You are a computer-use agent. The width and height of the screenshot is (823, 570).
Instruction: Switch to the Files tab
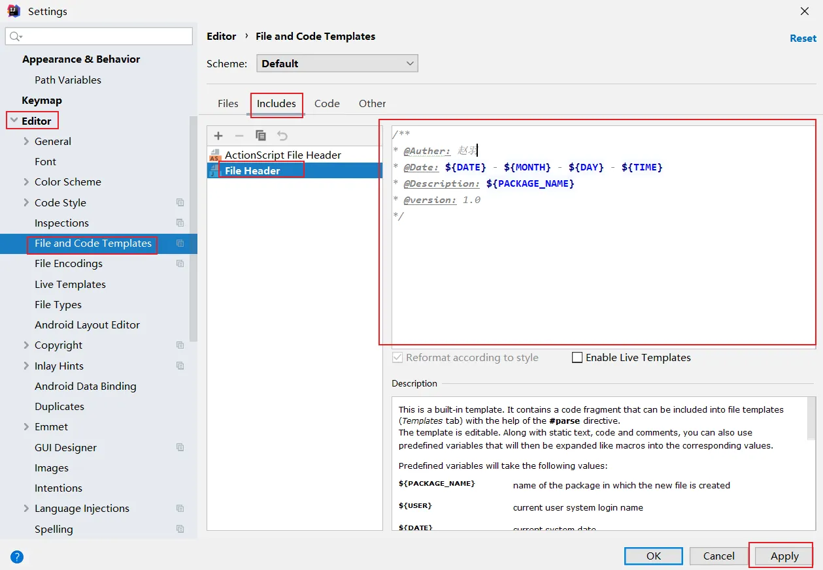coord(228,104)
